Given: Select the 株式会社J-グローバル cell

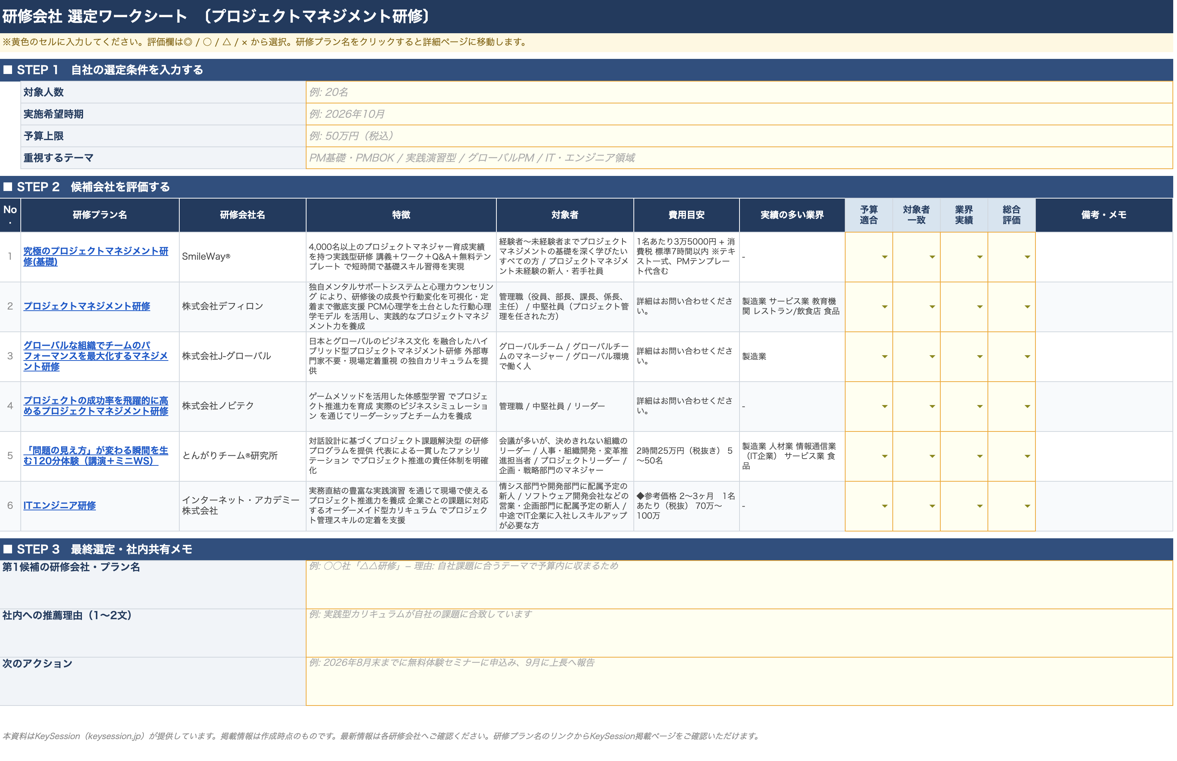Looking at the screenshot, I should (243, 357).
